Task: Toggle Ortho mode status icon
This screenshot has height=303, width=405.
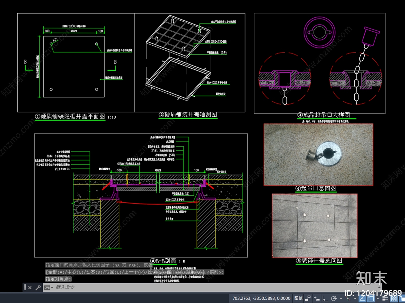Action: pyautogui.click(x=325, y=298)
